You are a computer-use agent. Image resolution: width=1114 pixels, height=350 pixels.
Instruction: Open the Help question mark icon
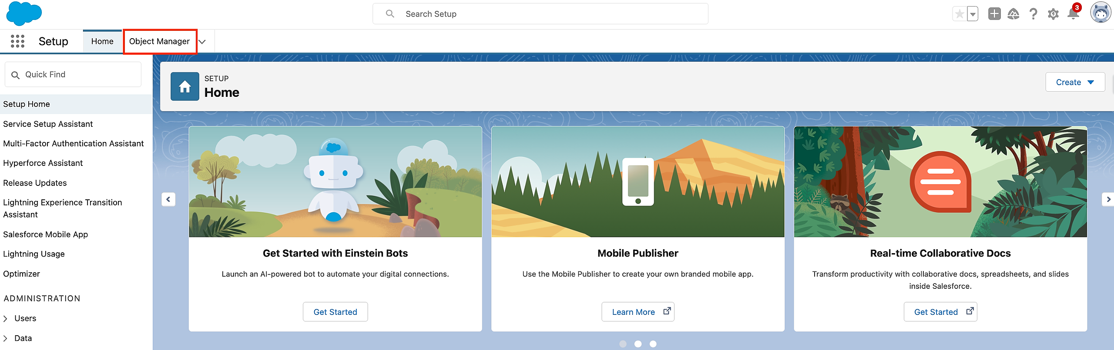[x=1033, y=14]
